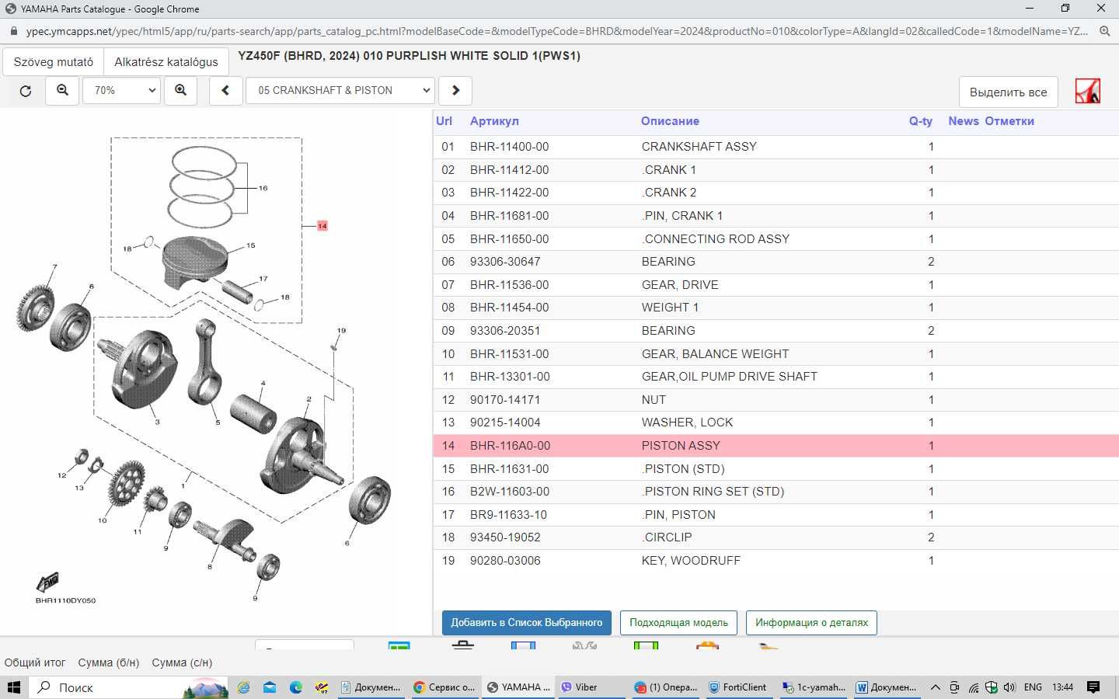
Task: Select the WASHER, LOCK row
Action: pyautogui.click(x=776, y=423)
